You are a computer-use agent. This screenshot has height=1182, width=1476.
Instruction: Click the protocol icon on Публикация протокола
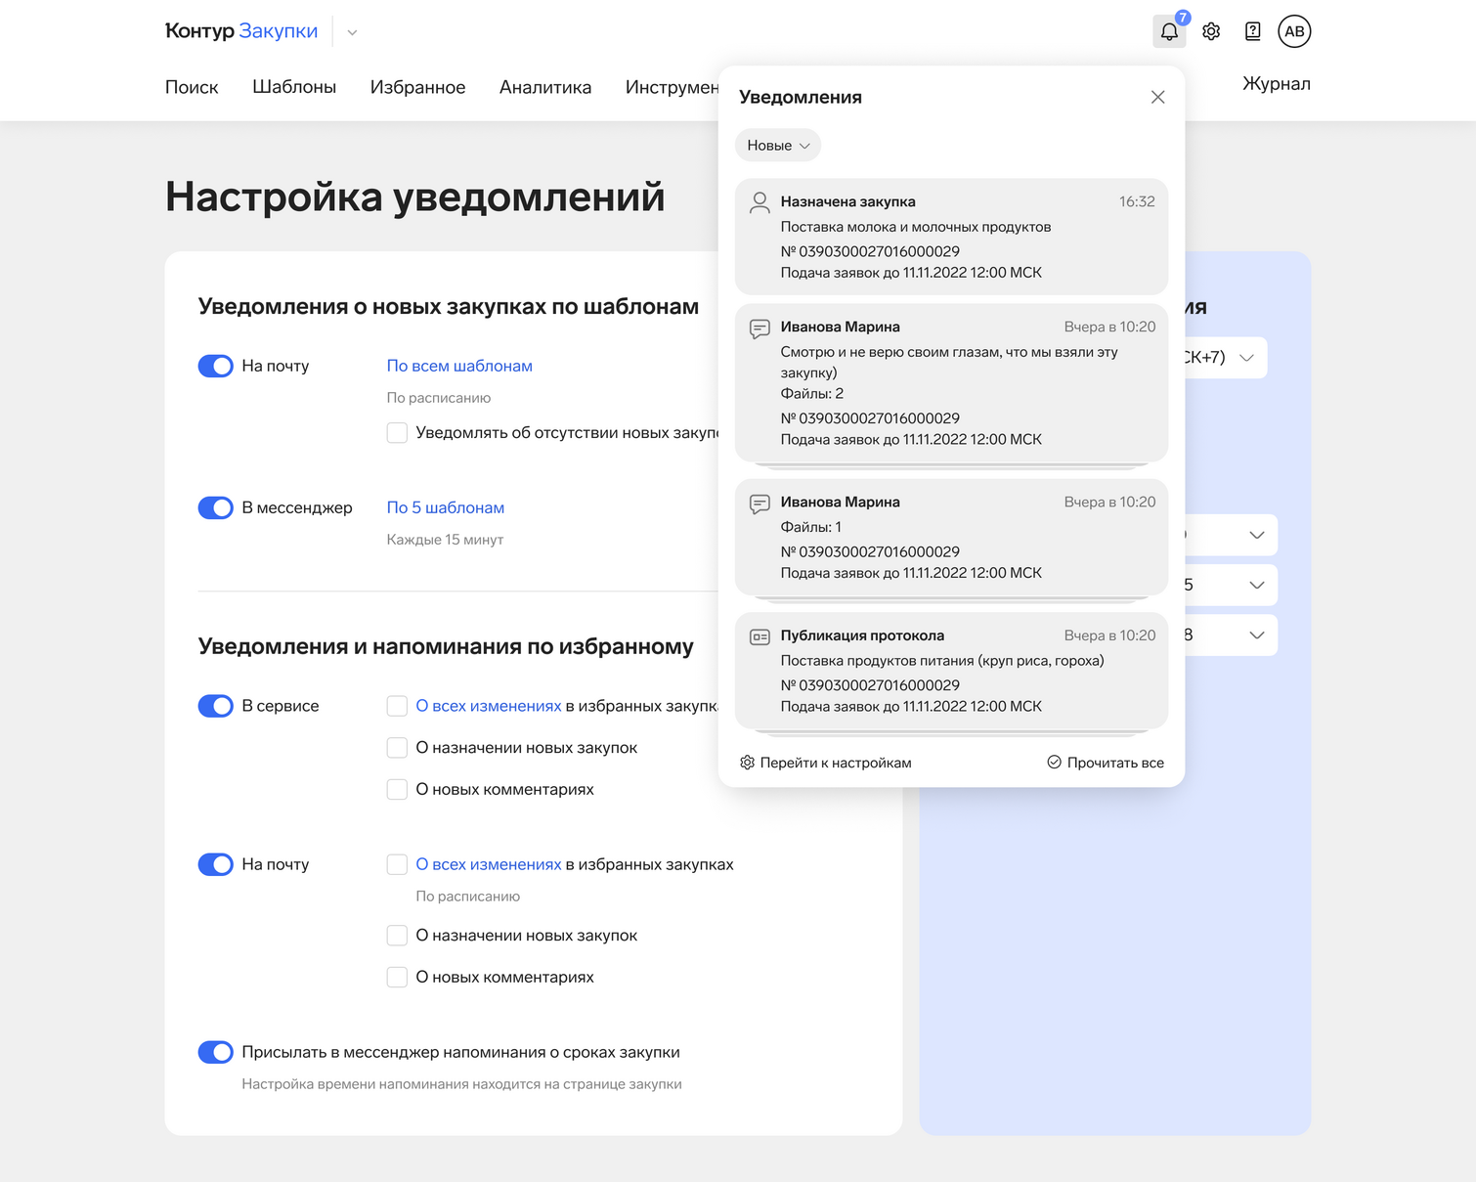tap(760, 636)
